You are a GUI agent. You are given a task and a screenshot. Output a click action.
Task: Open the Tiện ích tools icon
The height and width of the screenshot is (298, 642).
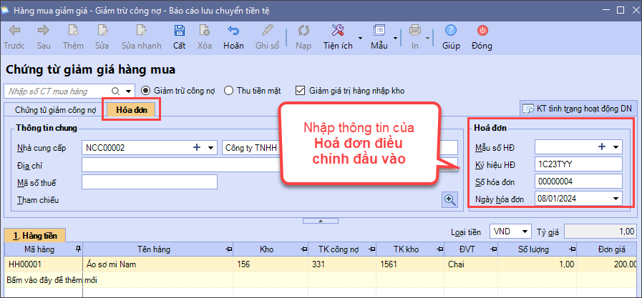pyautogui.click(x=338, y=31)
